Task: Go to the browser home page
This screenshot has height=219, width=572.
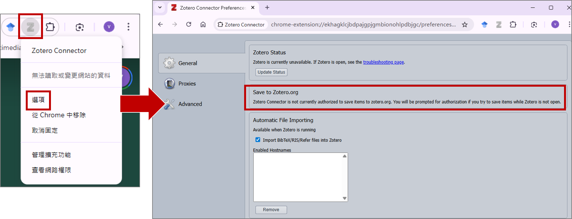Action: [x=203, y=24]
